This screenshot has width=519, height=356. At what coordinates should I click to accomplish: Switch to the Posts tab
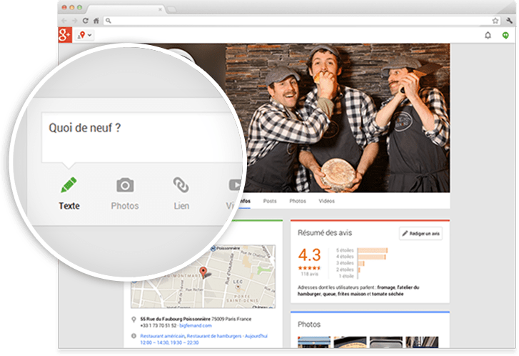[270, 202]
